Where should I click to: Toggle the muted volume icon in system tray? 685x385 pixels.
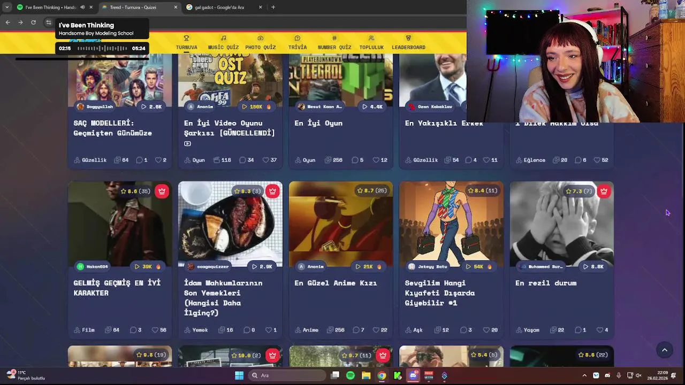click(638, 375)
